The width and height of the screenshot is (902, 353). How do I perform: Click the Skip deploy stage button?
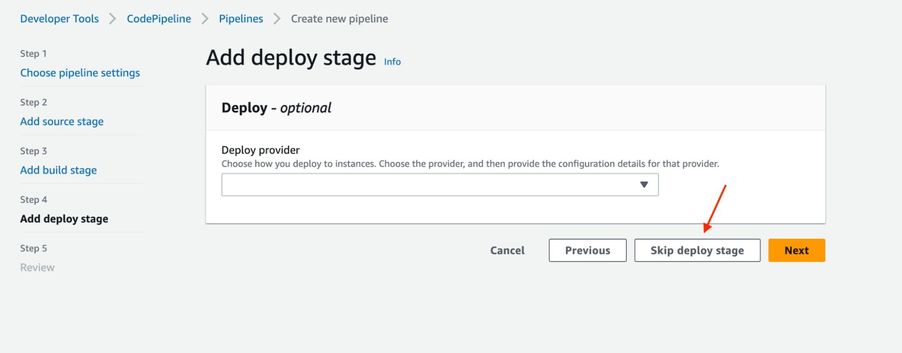tap(697, 250)
